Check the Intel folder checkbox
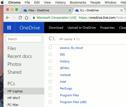Viewport: 126px width, 107px height. coord(50,82)
